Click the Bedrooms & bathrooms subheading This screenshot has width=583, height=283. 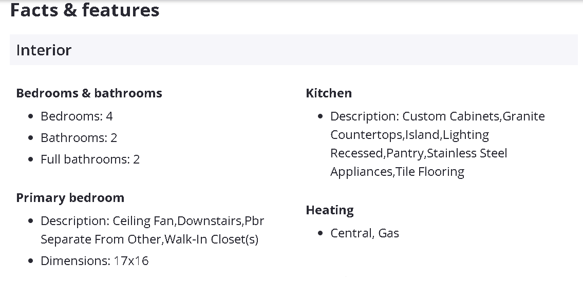(x=89, y=93)
